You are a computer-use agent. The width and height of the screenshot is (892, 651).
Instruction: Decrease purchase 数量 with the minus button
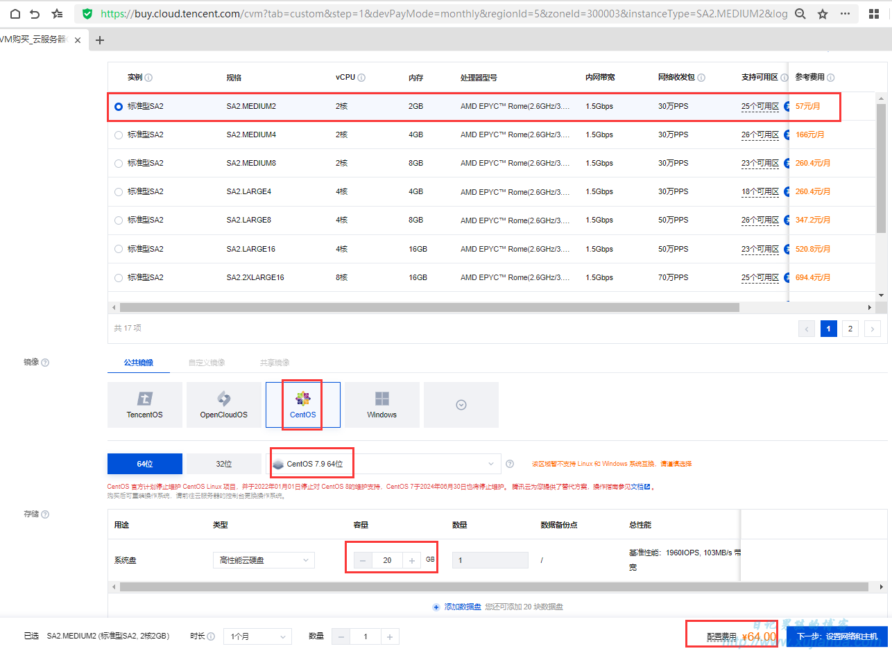pos(341,636)
